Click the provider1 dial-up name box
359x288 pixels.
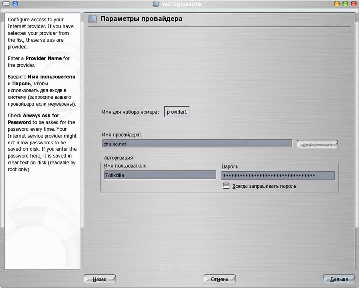tap(177, 112)
